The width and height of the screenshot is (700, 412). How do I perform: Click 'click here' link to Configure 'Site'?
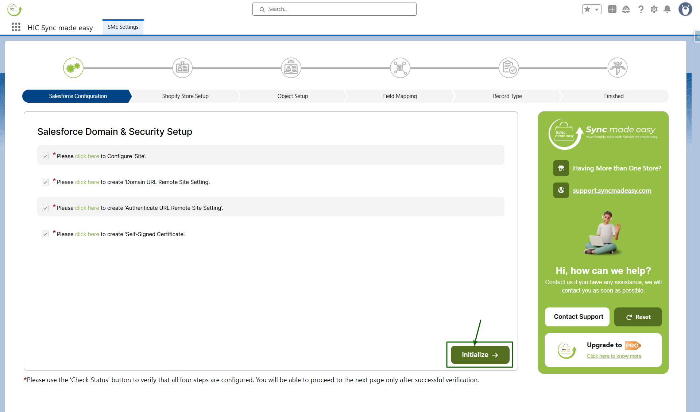87,156
